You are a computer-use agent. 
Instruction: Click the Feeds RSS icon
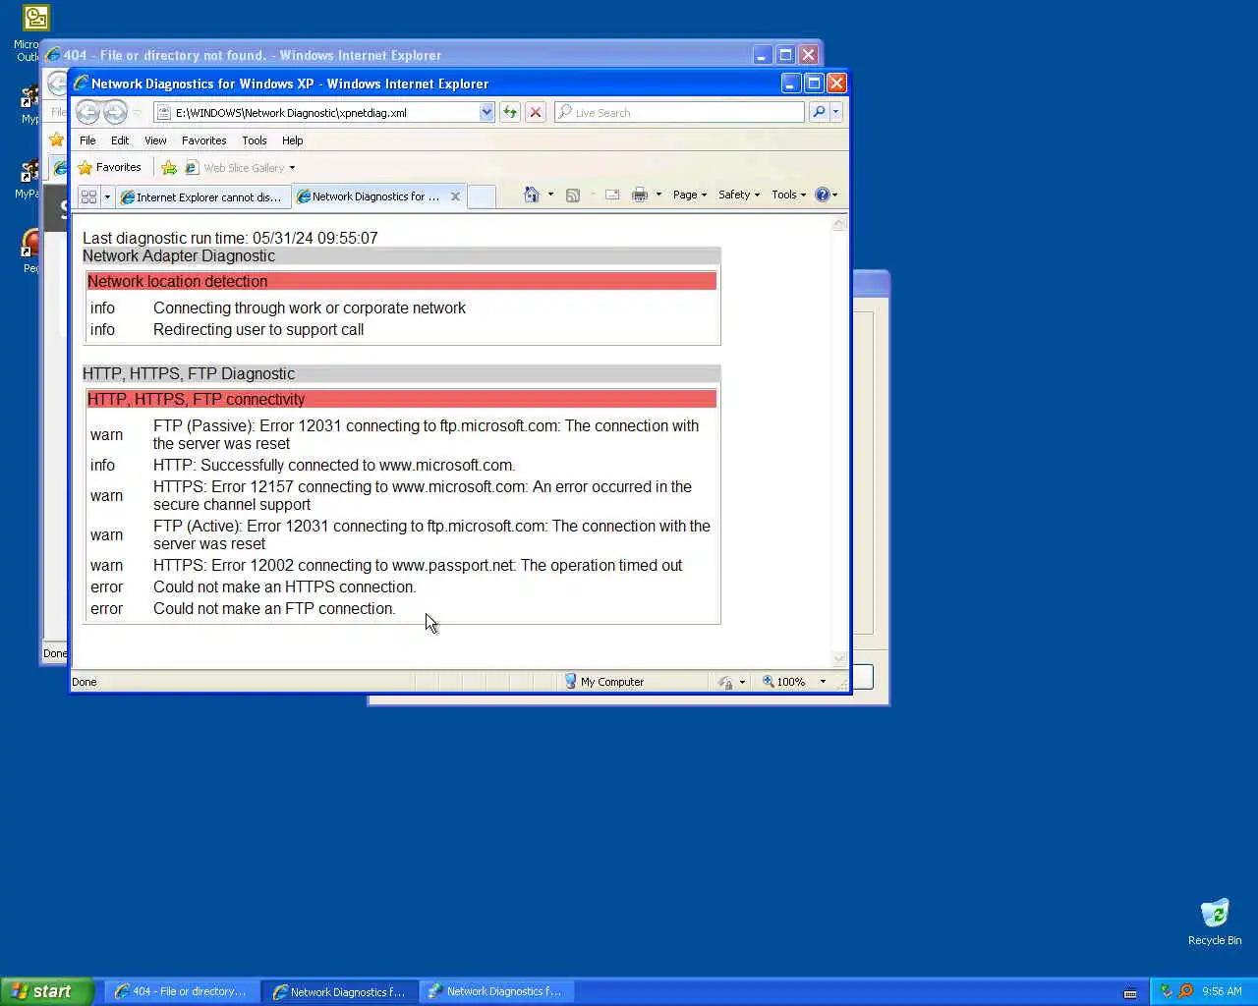pos(573,195)
